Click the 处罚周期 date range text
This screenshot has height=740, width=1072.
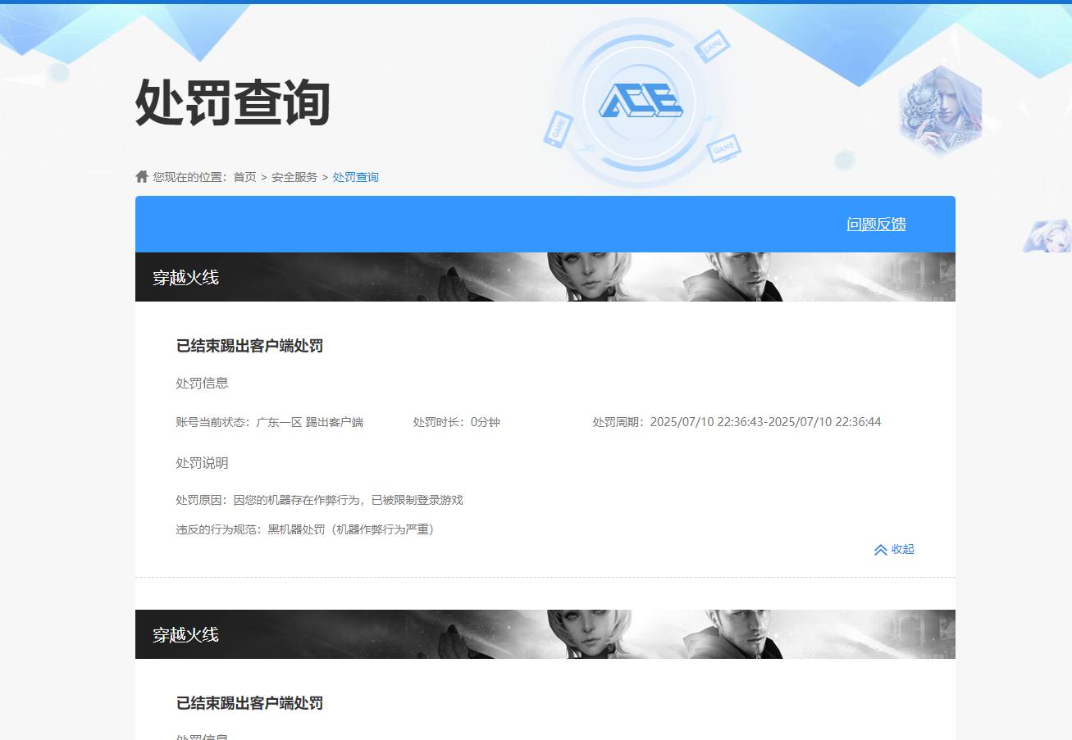735,421
